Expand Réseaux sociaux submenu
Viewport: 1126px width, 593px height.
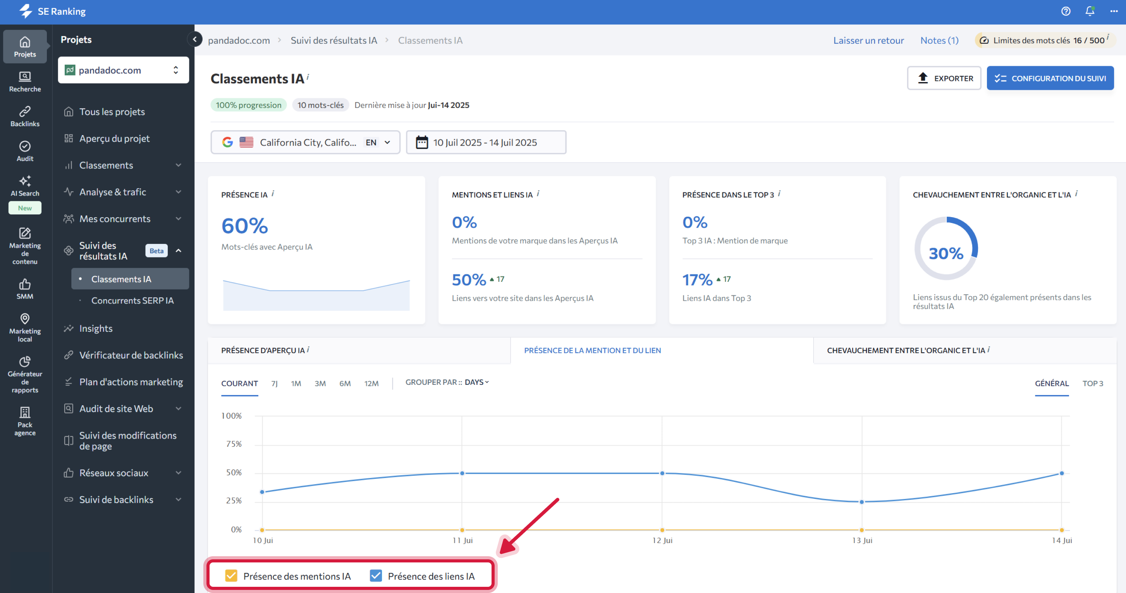(179, 473)
